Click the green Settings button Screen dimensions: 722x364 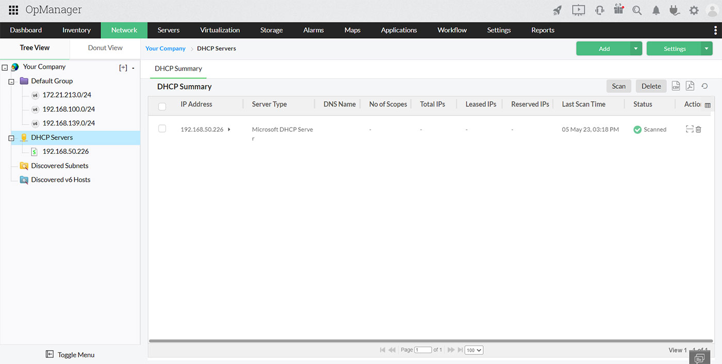[674, 49]
